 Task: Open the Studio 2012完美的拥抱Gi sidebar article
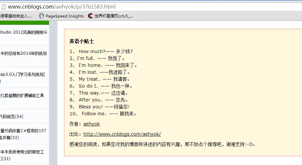point(23,32)
